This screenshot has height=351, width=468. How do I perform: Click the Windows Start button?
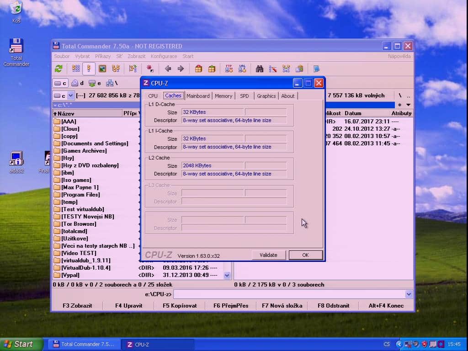(21, 344)
